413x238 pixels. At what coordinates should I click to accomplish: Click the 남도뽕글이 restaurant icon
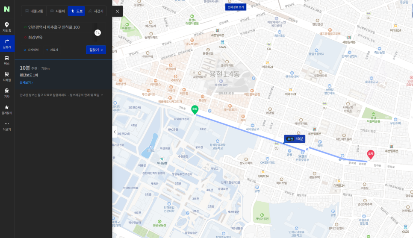pyautogui.click(x=192, y=40)
